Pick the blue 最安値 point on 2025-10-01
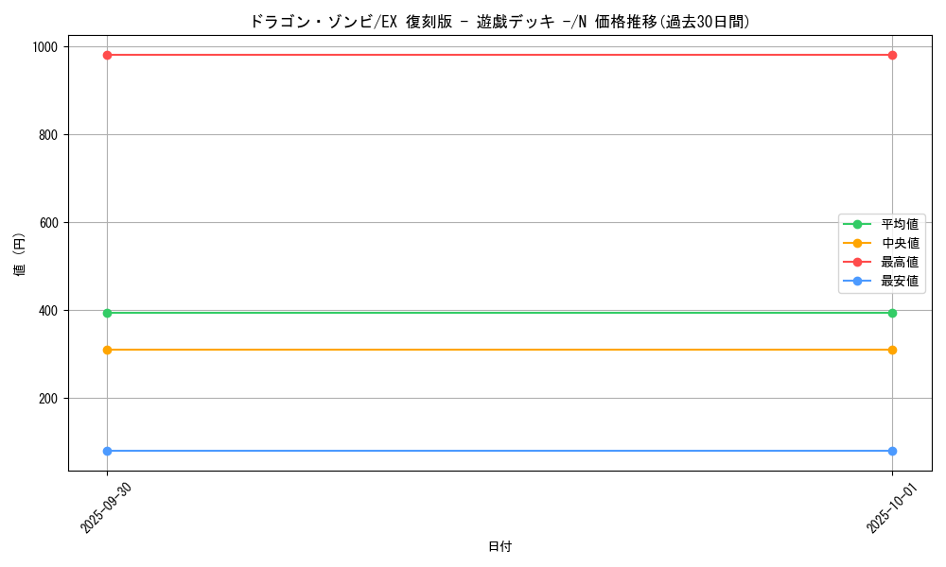946x567 pixels. (892, 451)
